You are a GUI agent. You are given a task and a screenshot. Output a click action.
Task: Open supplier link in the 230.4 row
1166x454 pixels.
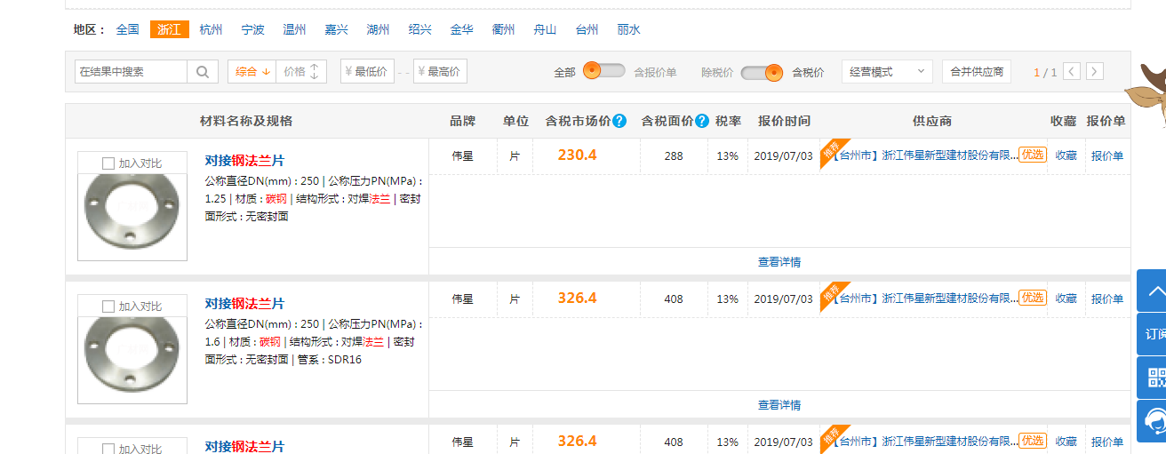click(926, 155)
